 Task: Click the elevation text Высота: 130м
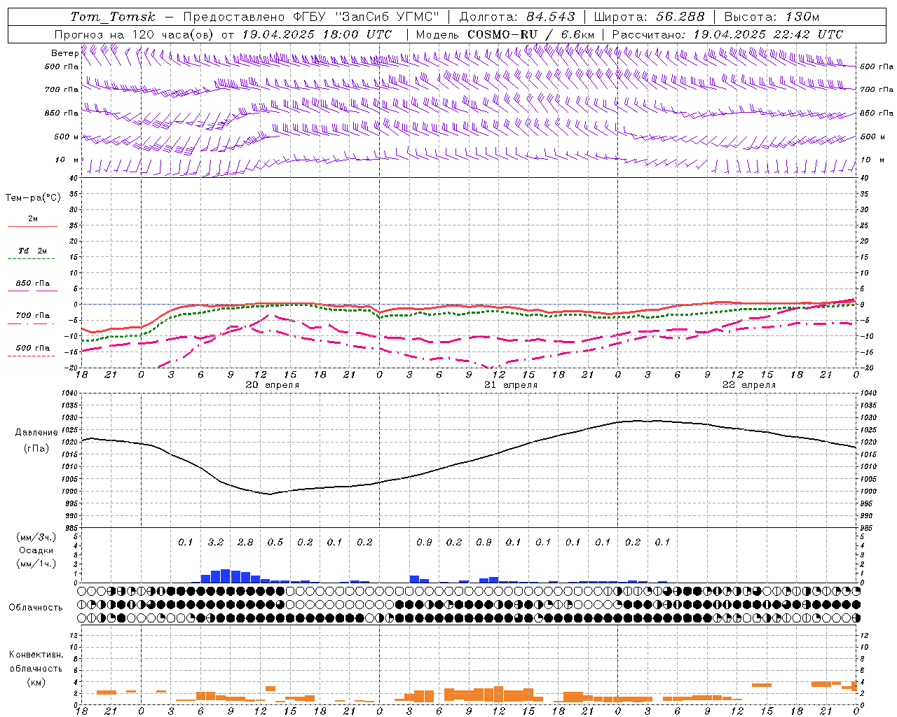coord(772,16)
